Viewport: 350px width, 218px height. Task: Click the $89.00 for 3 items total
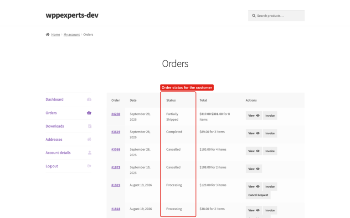[x=212, y=132]
